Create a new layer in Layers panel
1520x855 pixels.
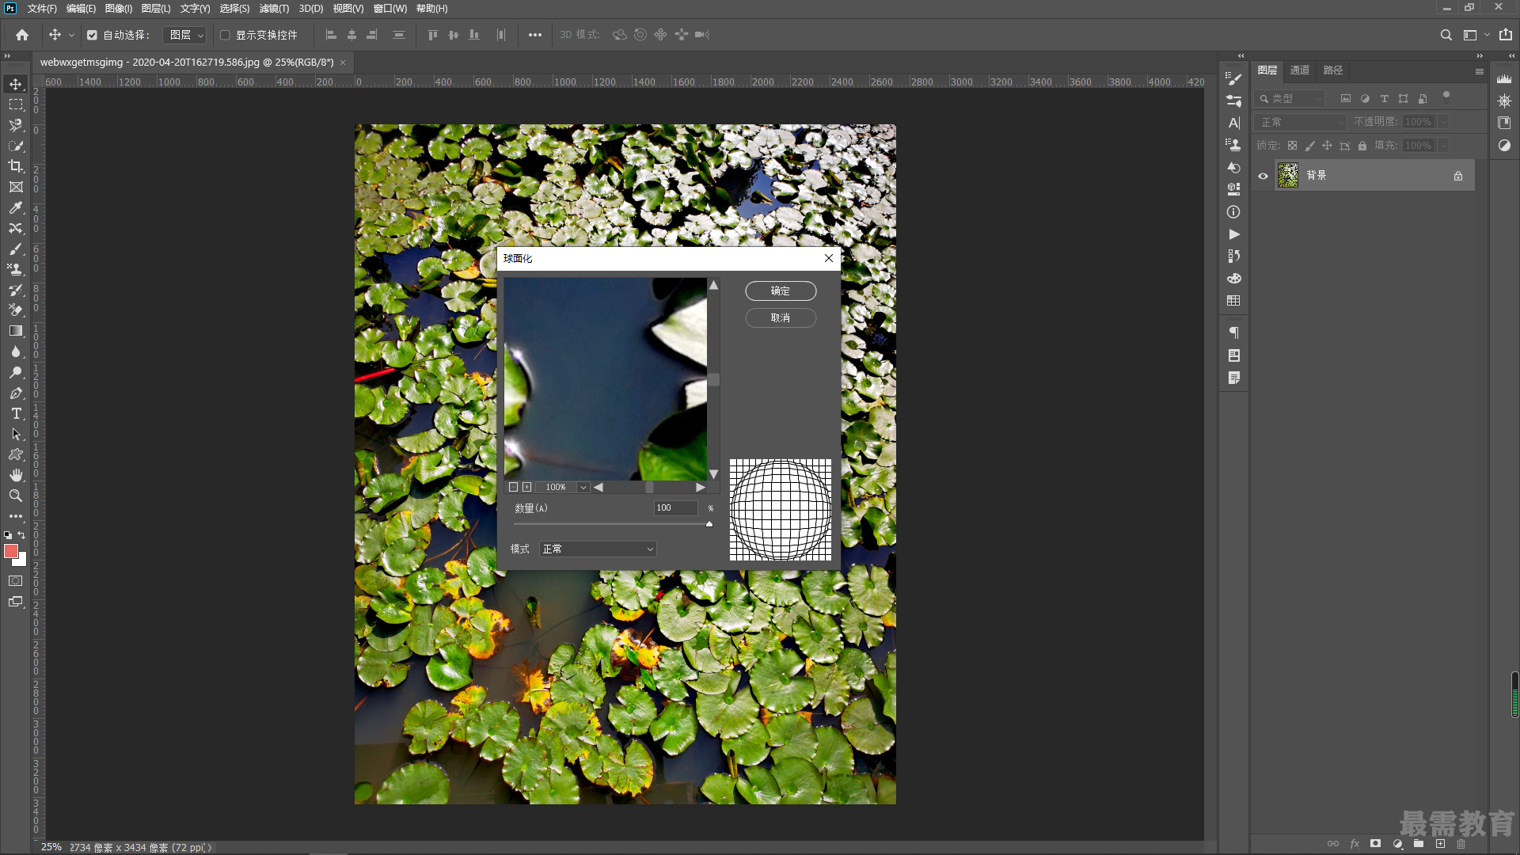(x=1440, y=844)
